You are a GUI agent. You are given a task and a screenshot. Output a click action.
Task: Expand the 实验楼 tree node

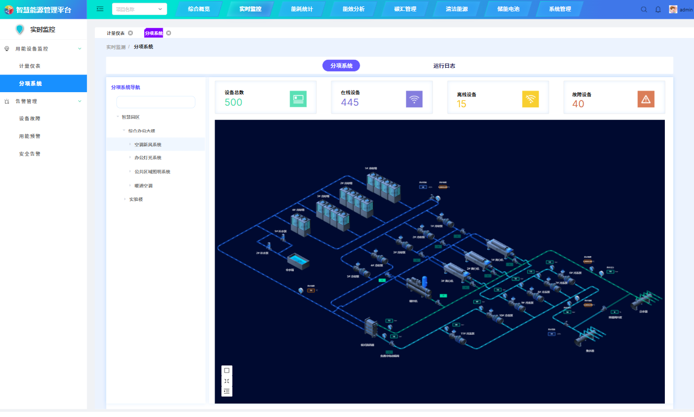[x=125, y=199]
